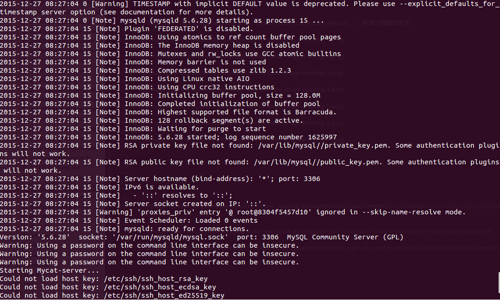Click the 'Starting Mycat-server...' output line
The width and height of the screenshot is (500, 300).
pos(50,270)
